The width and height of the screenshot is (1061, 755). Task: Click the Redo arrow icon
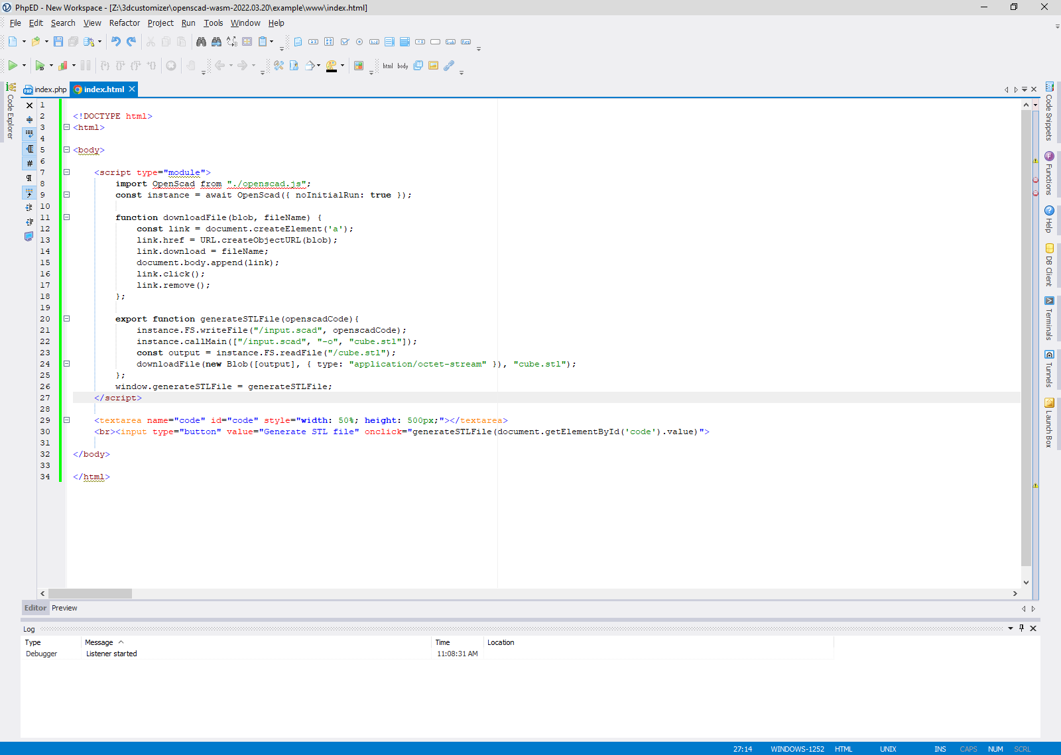[x=131, y=42]
